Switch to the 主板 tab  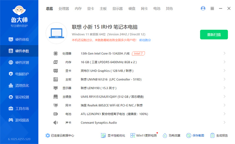[x=103, y=9]
